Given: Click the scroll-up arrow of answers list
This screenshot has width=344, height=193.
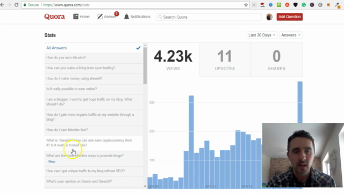Looking at the screenshot, I should (145, 45).
